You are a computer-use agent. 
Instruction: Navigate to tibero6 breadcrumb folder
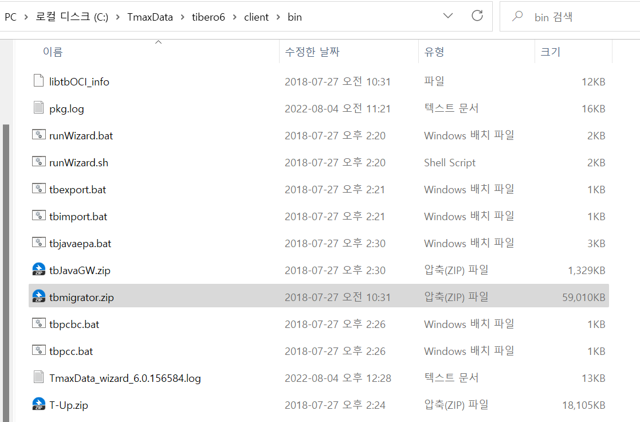point(209,17)
